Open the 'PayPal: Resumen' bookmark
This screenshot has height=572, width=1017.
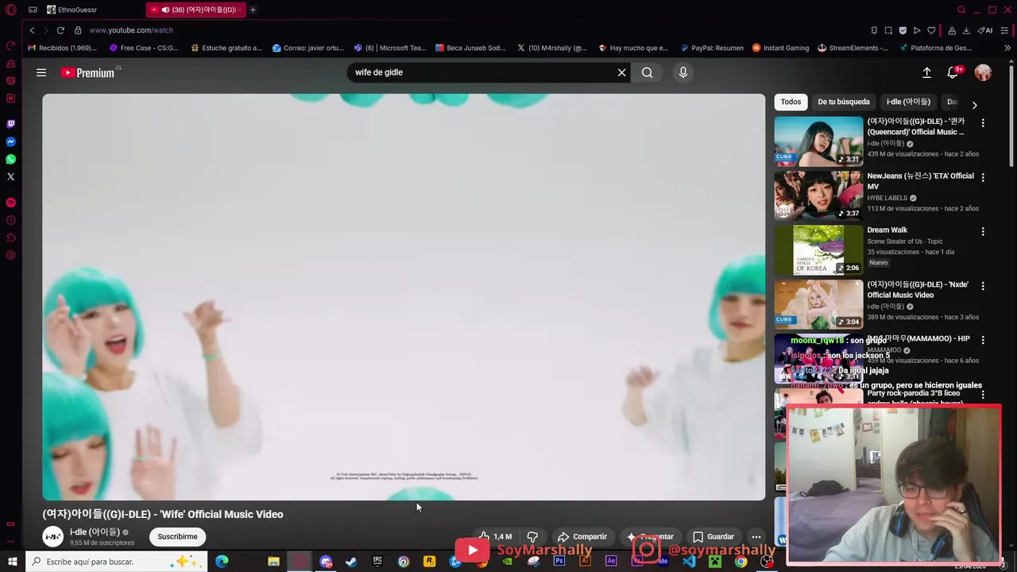point(711,48)
